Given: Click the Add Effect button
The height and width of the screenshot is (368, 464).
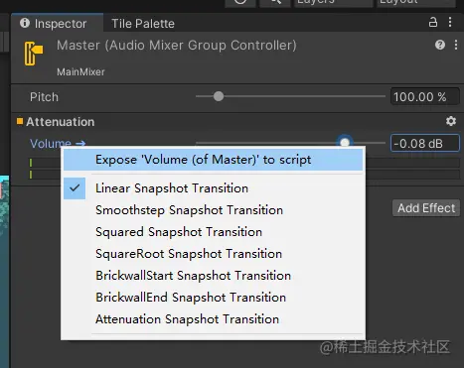Looking at the screenshot, I should (x=426, y=208).
